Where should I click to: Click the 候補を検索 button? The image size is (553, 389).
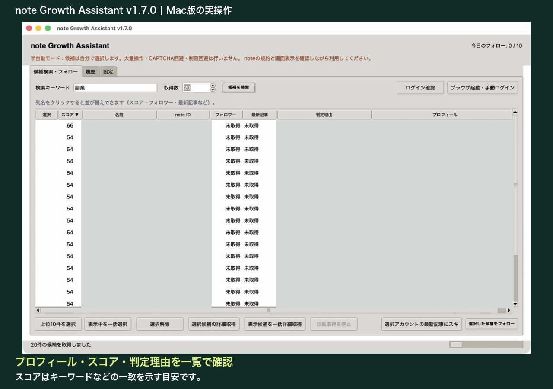pos(238,87)
